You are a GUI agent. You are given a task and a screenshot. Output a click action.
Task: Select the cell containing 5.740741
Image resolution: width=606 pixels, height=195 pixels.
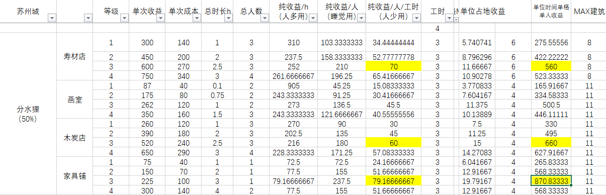477,43
